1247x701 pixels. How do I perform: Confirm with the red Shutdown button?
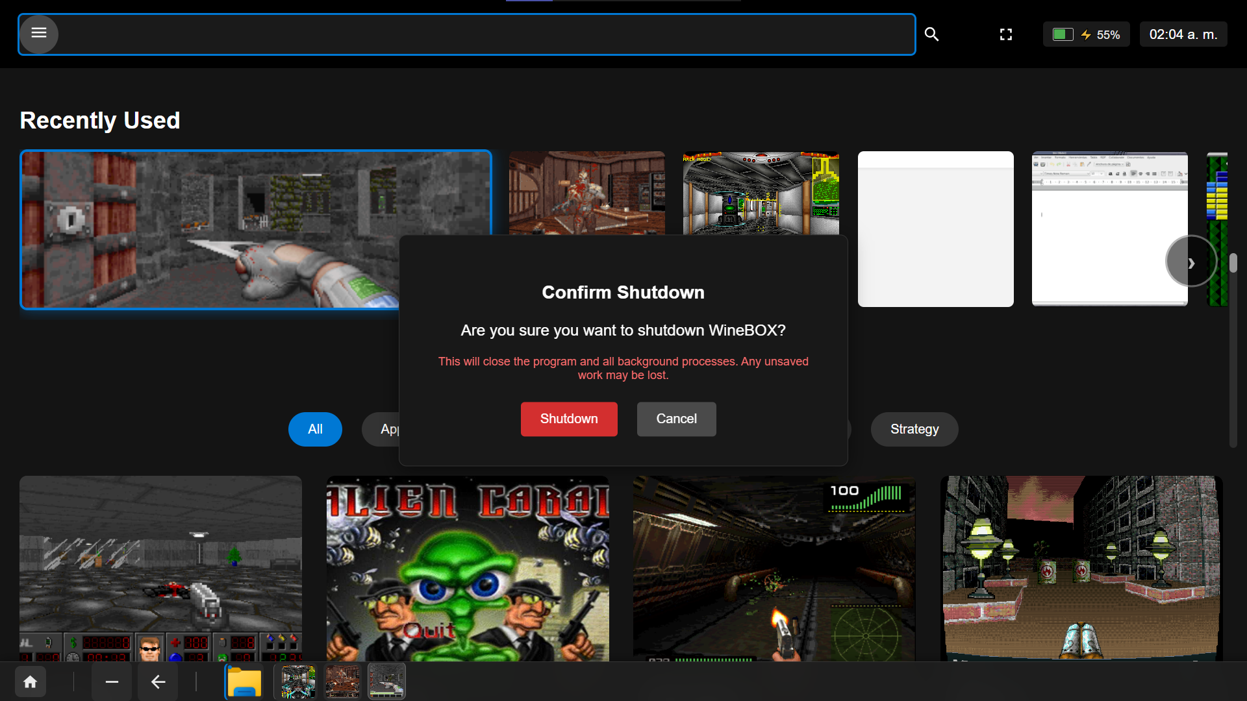[x=569, y=419]
